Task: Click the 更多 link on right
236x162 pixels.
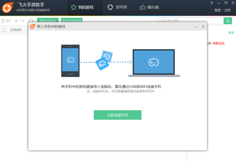Action: 231,33
